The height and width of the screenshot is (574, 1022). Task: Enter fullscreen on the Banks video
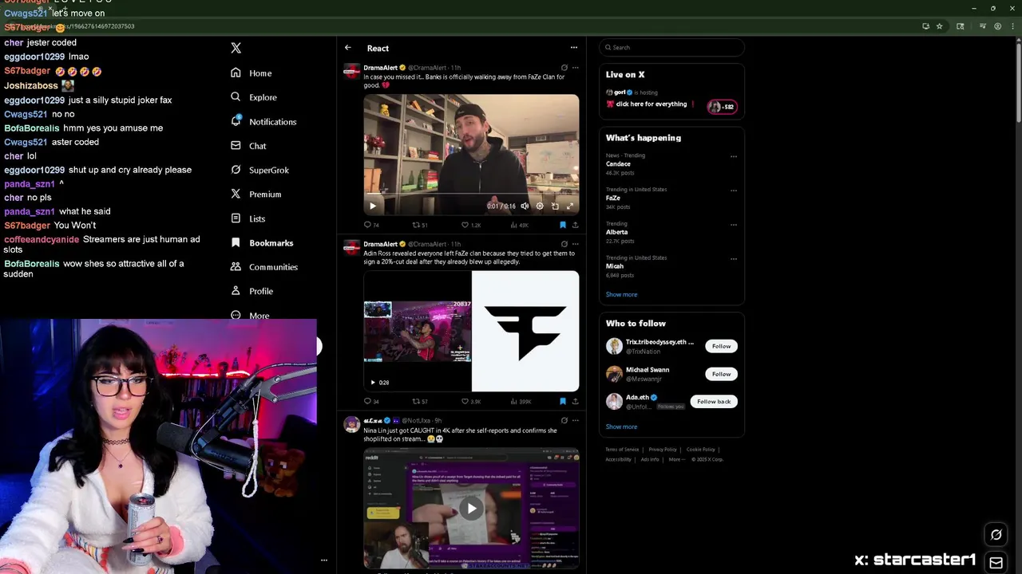(570, 206)
